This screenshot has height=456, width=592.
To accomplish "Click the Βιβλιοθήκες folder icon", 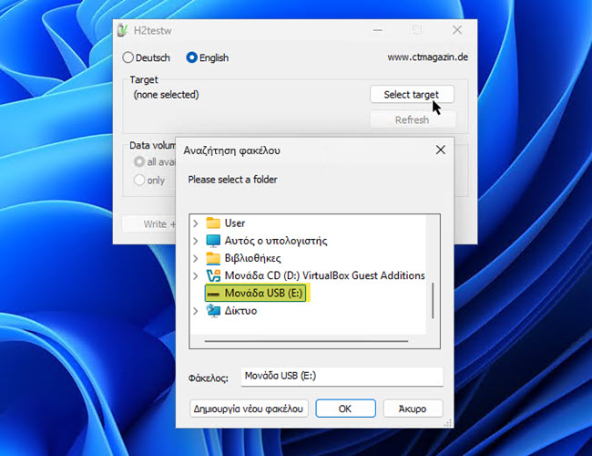I will point(213,258).
